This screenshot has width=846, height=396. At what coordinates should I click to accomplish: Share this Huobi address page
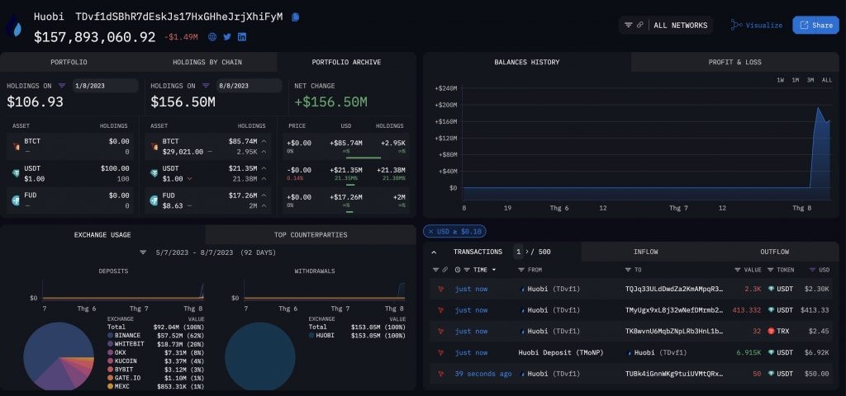click(815, 25)
